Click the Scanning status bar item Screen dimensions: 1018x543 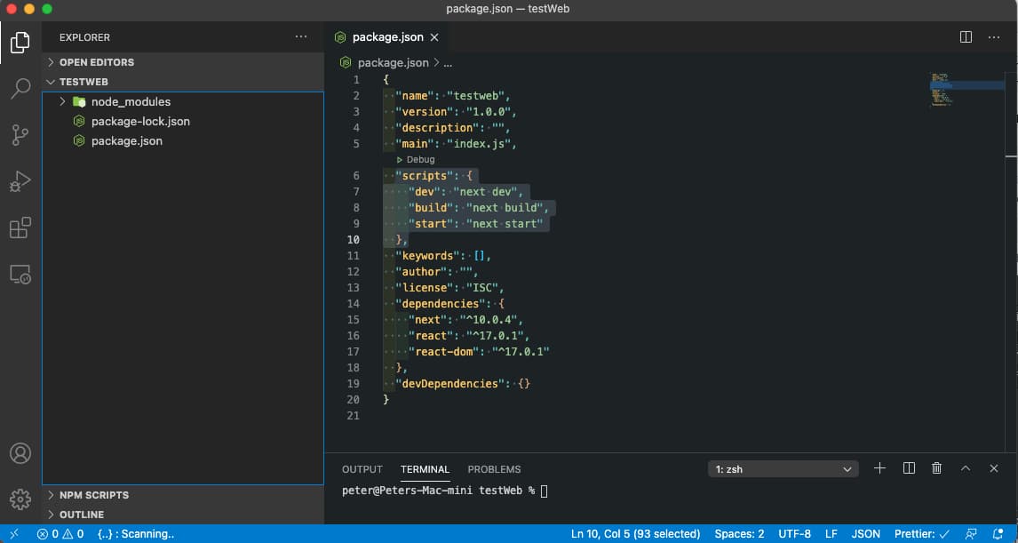[x=136, y=534]
